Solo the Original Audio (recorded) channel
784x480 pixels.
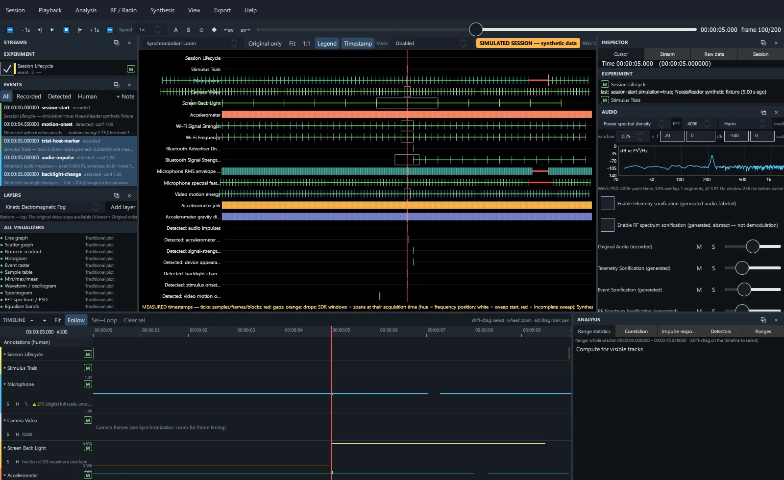pyautogui.click(x=713, y=247)
